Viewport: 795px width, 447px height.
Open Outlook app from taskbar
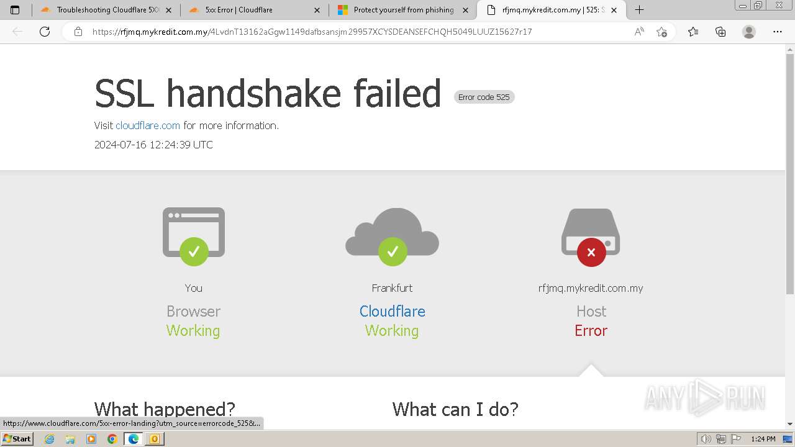click(155, 439)
